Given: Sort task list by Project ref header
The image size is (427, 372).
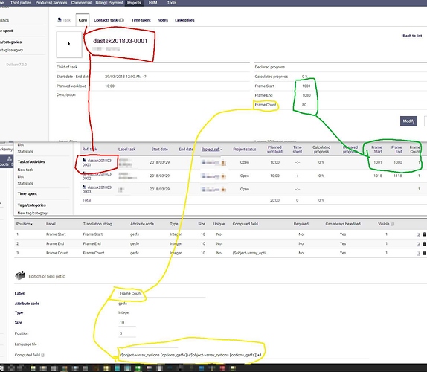Looking at the screenshot, I should click(x=211, y=150).
